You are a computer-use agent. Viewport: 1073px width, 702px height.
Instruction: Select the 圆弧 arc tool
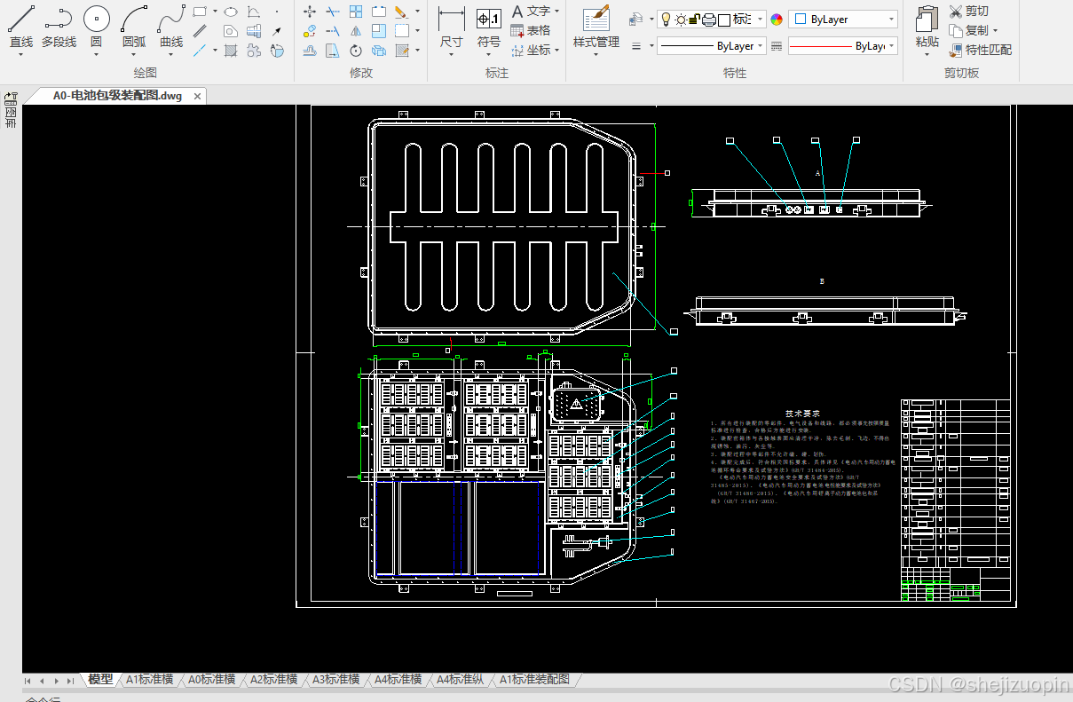point(134,28)
